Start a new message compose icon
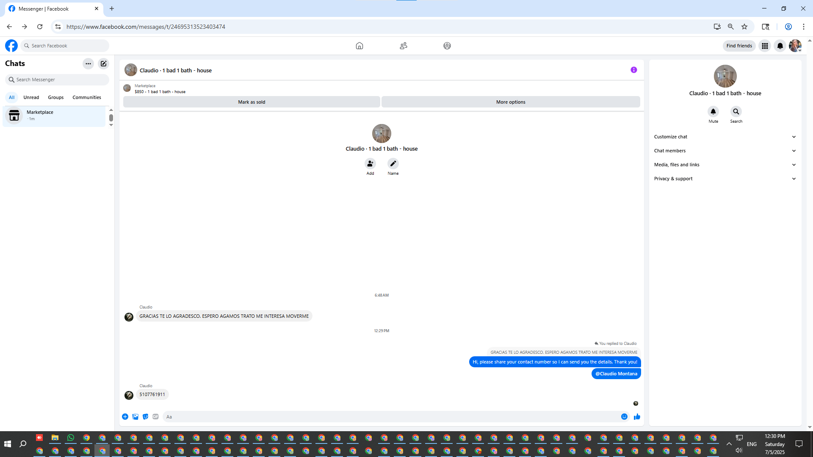This screenshot has height=457, width=813. pos(103,64)
